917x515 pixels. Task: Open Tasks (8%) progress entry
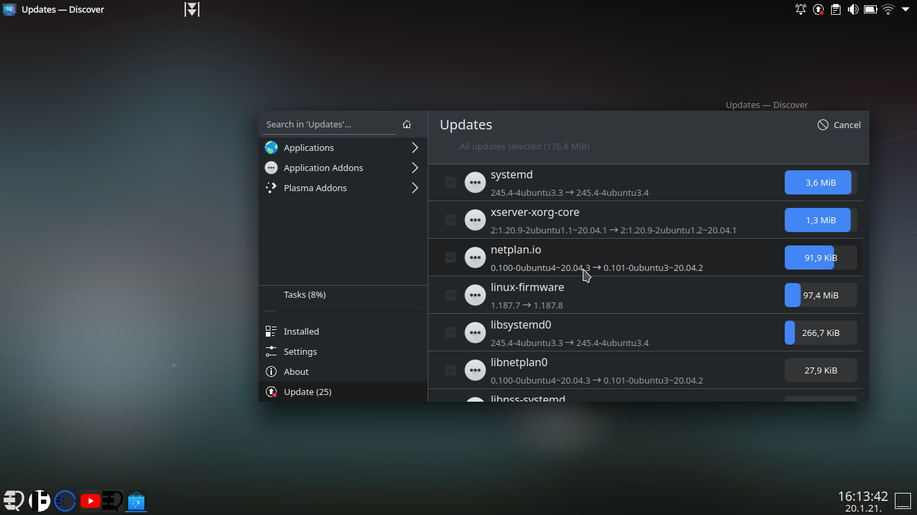point(343,294)
